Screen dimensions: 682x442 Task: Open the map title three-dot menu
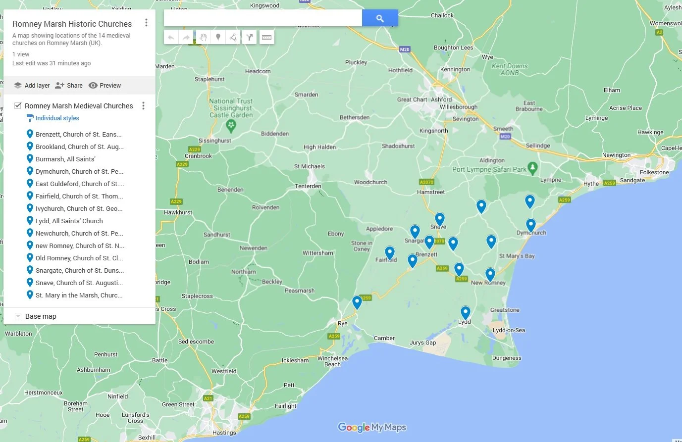[x=146, y=23]
